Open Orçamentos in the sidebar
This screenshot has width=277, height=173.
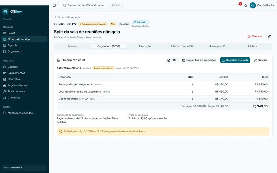[x=24, y=52]
